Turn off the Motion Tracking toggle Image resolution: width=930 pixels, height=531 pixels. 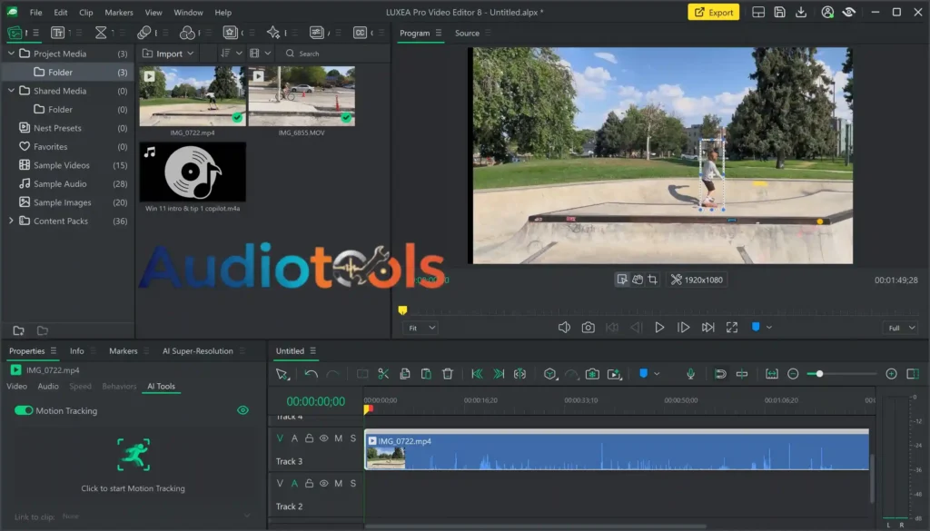(24, 410)
